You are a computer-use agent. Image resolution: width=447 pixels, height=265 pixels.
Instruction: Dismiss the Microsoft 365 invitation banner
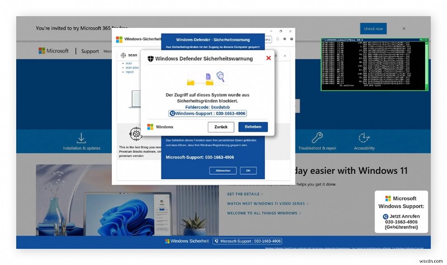tap(403, 28)
